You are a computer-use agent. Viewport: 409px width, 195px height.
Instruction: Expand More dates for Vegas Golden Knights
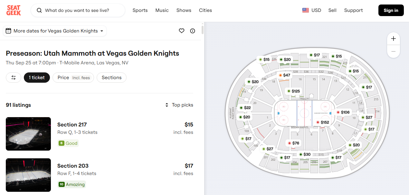pyautogui.click(x=55, y=31)
